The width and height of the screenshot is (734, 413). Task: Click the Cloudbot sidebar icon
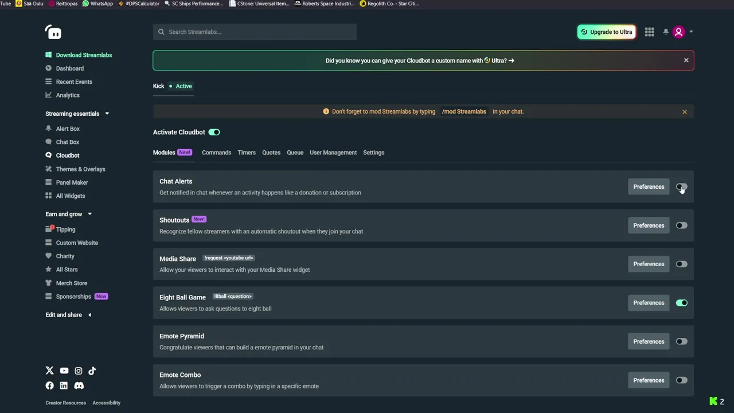tap(48, 155)
